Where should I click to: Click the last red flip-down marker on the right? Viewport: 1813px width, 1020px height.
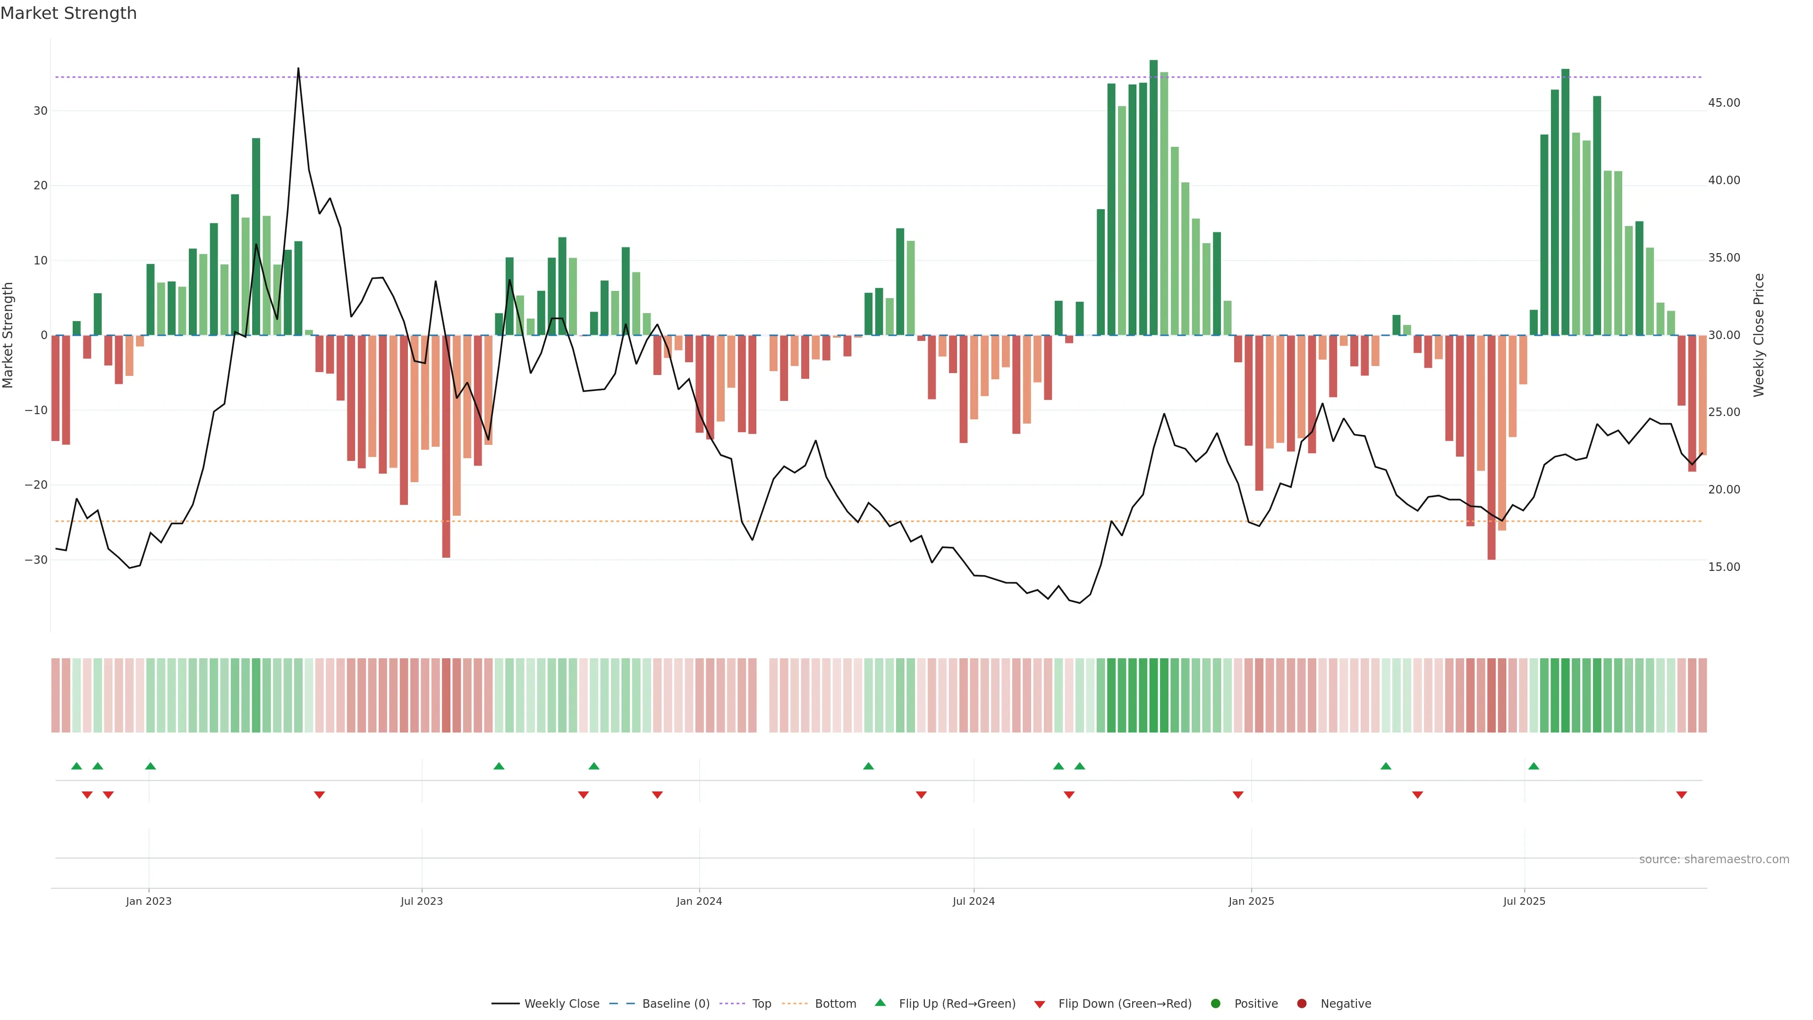[x=1681, y=795]
